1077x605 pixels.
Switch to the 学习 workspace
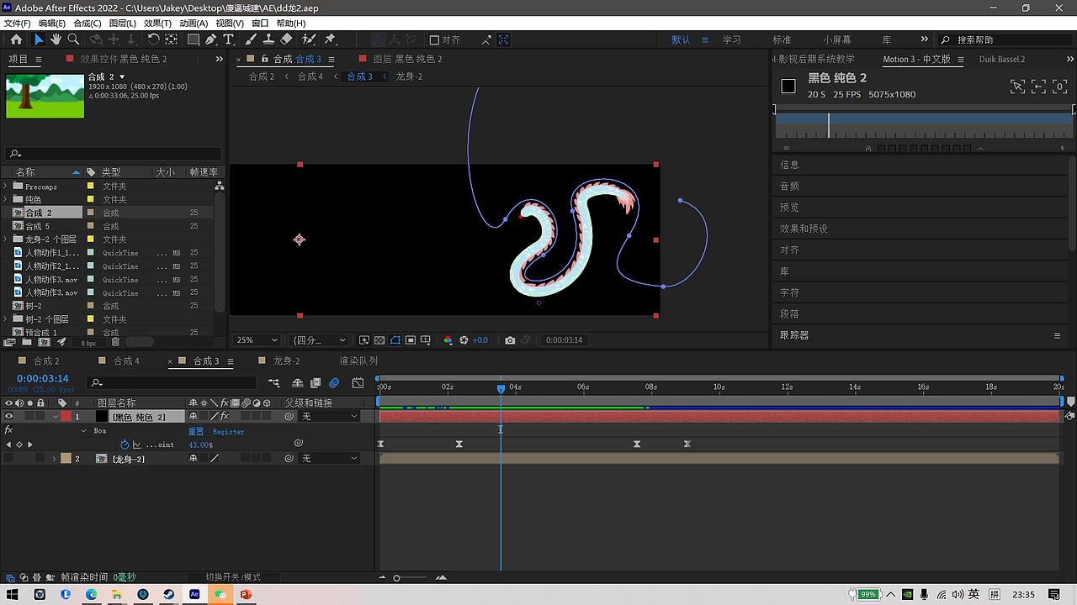pos(732,39)
